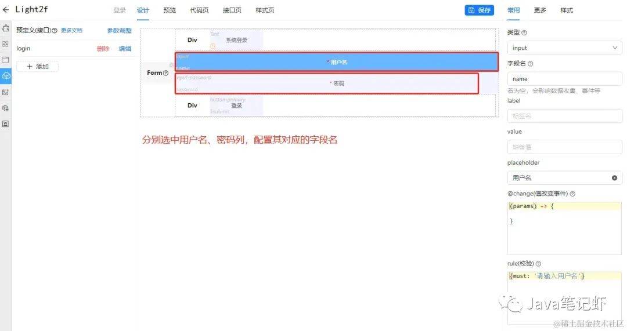
Task: Click the 参数调整 link
Action: tap(119, 30)
